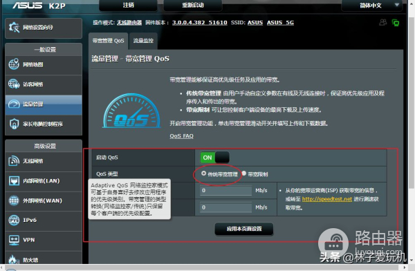Open the VPN sidebar icon
415x271 pixels.
14,240
